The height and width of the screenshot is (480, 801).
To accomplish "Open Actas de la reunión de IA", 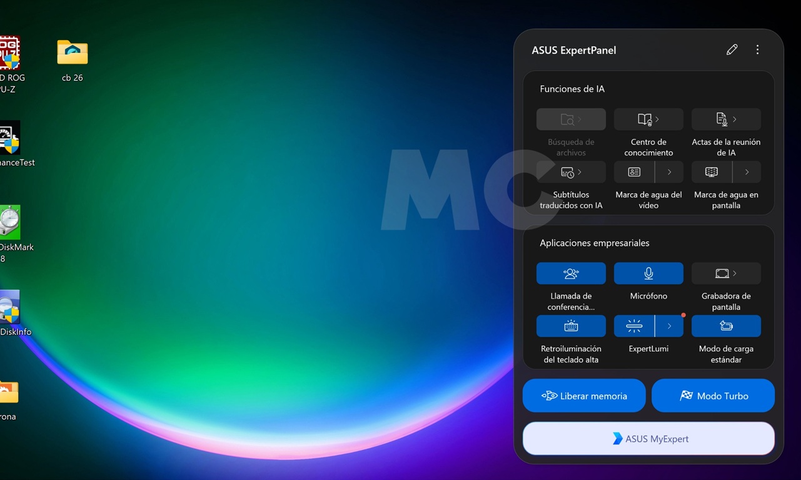I will [726, 120].
